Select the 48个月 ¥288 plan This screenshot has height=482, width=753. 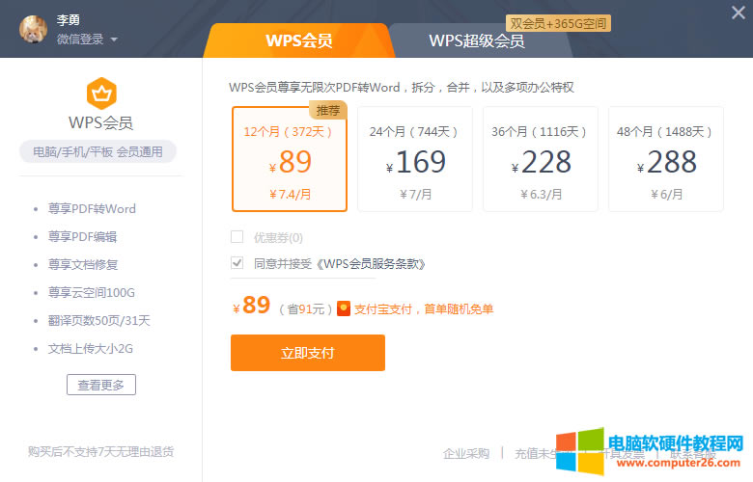coord(665,159)
